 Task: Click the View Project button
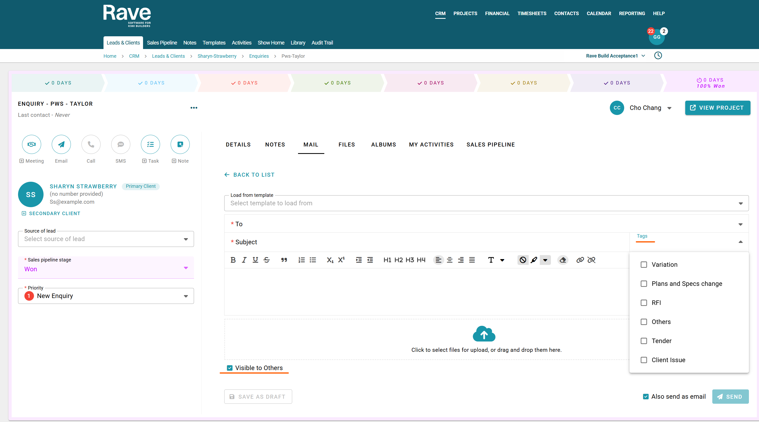click(717, 108)
